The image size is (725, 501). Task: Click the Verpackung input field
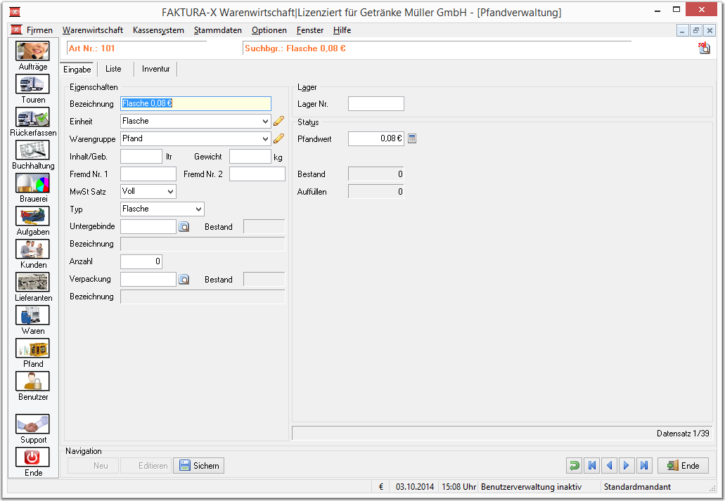[x=148, y=279]
